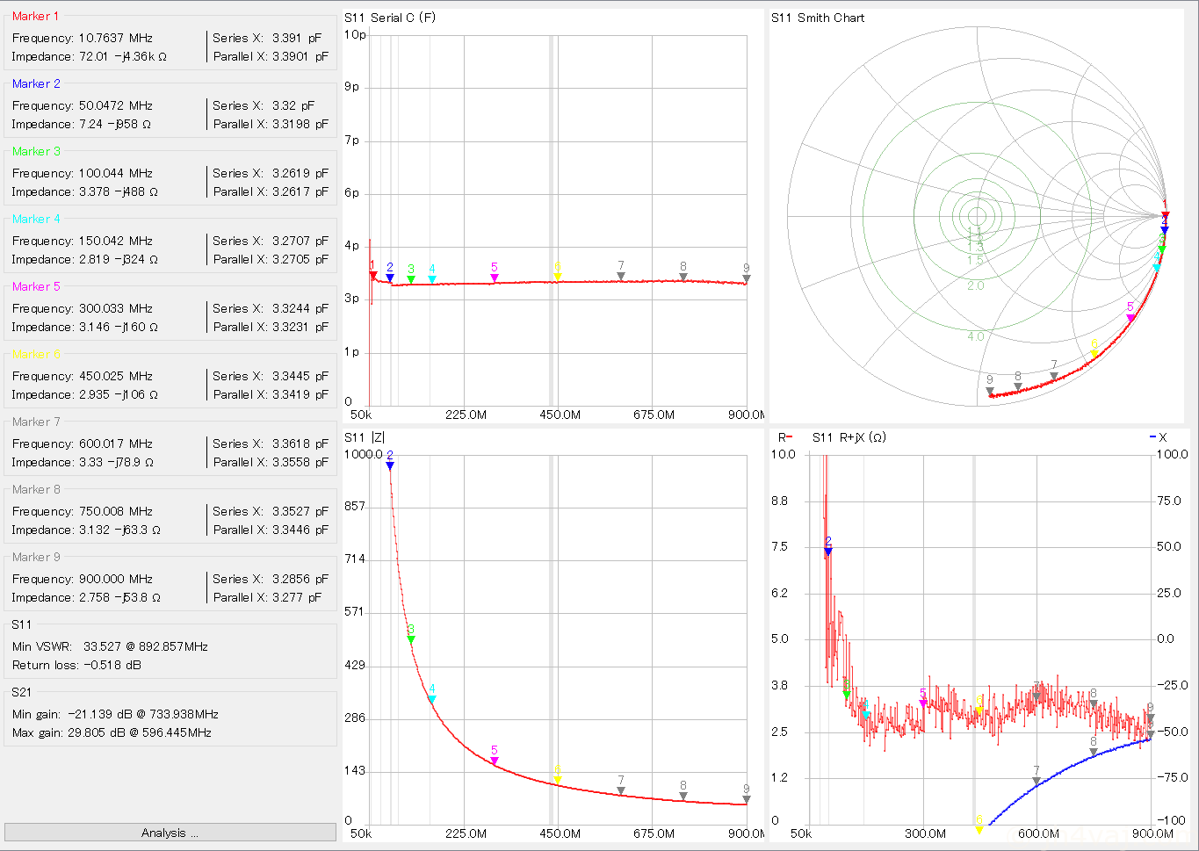Click the Marker 3 heading label

(36, 151)
